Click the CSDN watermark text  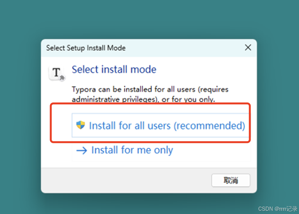point(278,209)
